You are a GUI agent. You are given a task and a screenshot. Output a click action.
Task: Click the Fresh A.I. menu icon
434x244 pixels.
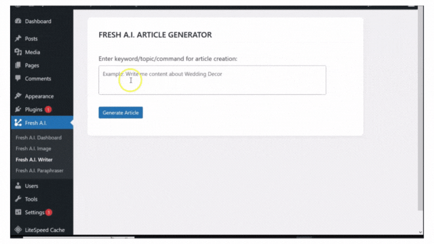click(18, 123)
